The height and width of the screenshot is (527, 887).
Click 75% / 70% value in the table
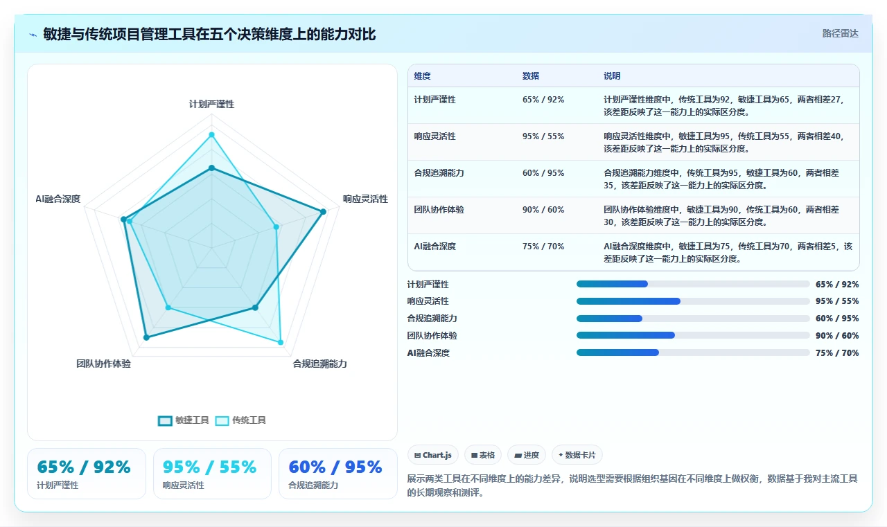(543, 247)
